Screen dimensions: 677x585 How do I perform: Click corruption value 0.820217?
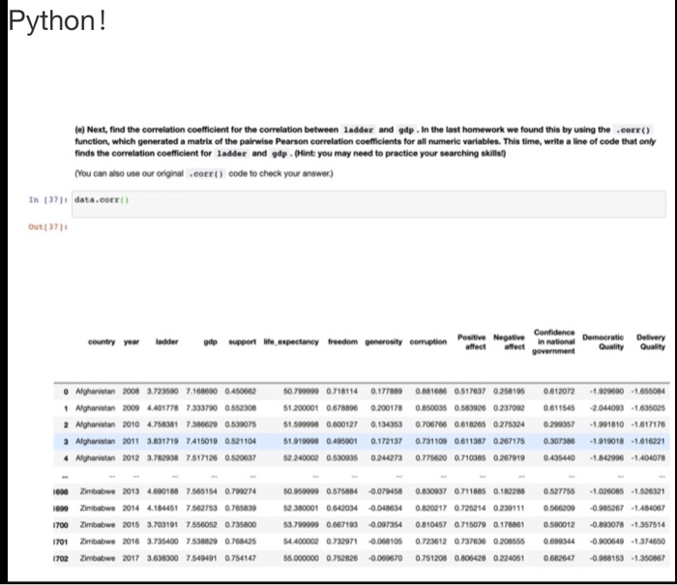[431, 509]
